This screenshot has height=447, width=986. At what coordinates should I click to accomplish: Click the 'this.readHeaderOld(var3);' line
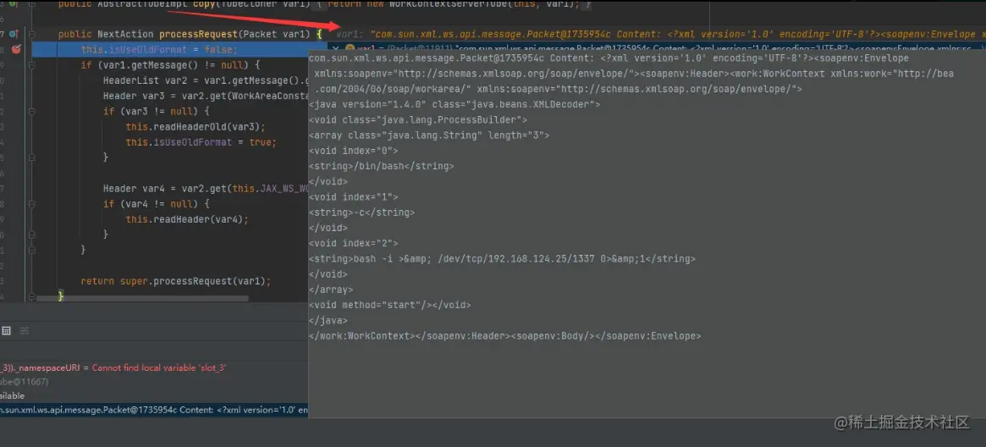click(196, 127)
